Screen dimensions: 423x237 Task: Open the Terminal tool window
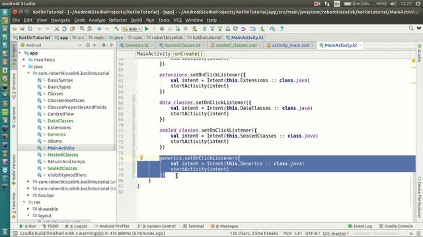(194, 226)
